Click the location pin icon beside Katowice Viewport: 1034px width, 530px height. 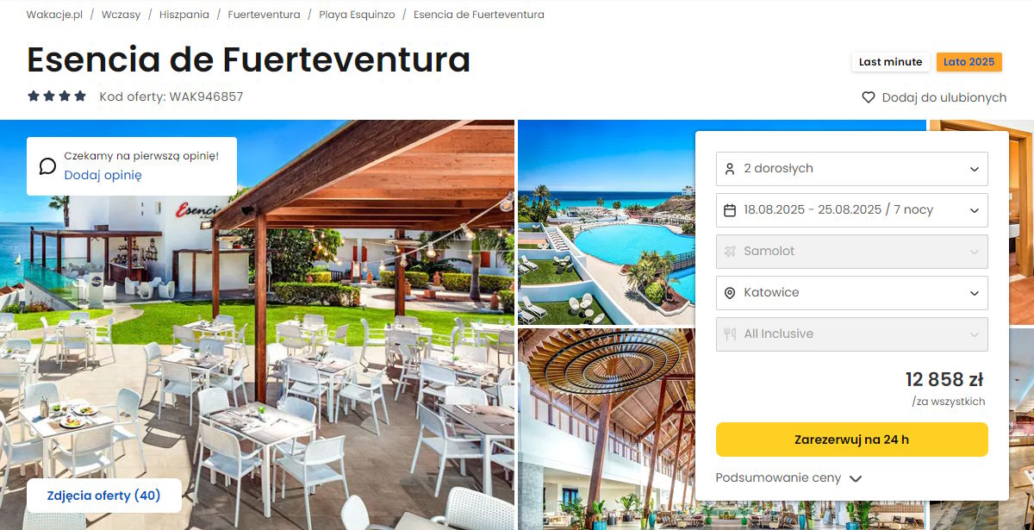(x=730, y=293)
